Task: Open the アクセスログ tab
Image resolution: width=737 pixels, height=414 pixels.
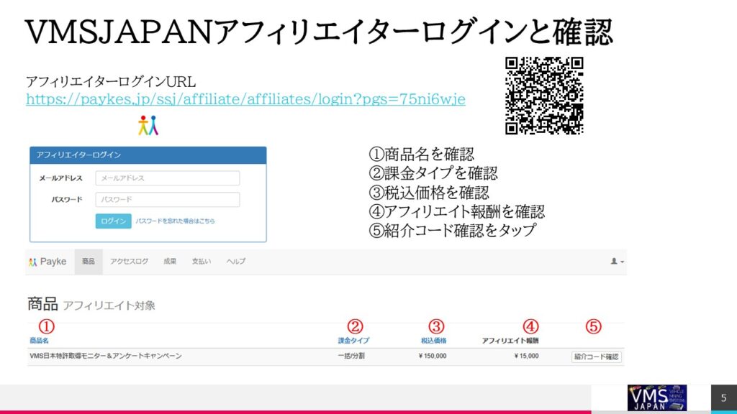Action: (x=129, y=262)
